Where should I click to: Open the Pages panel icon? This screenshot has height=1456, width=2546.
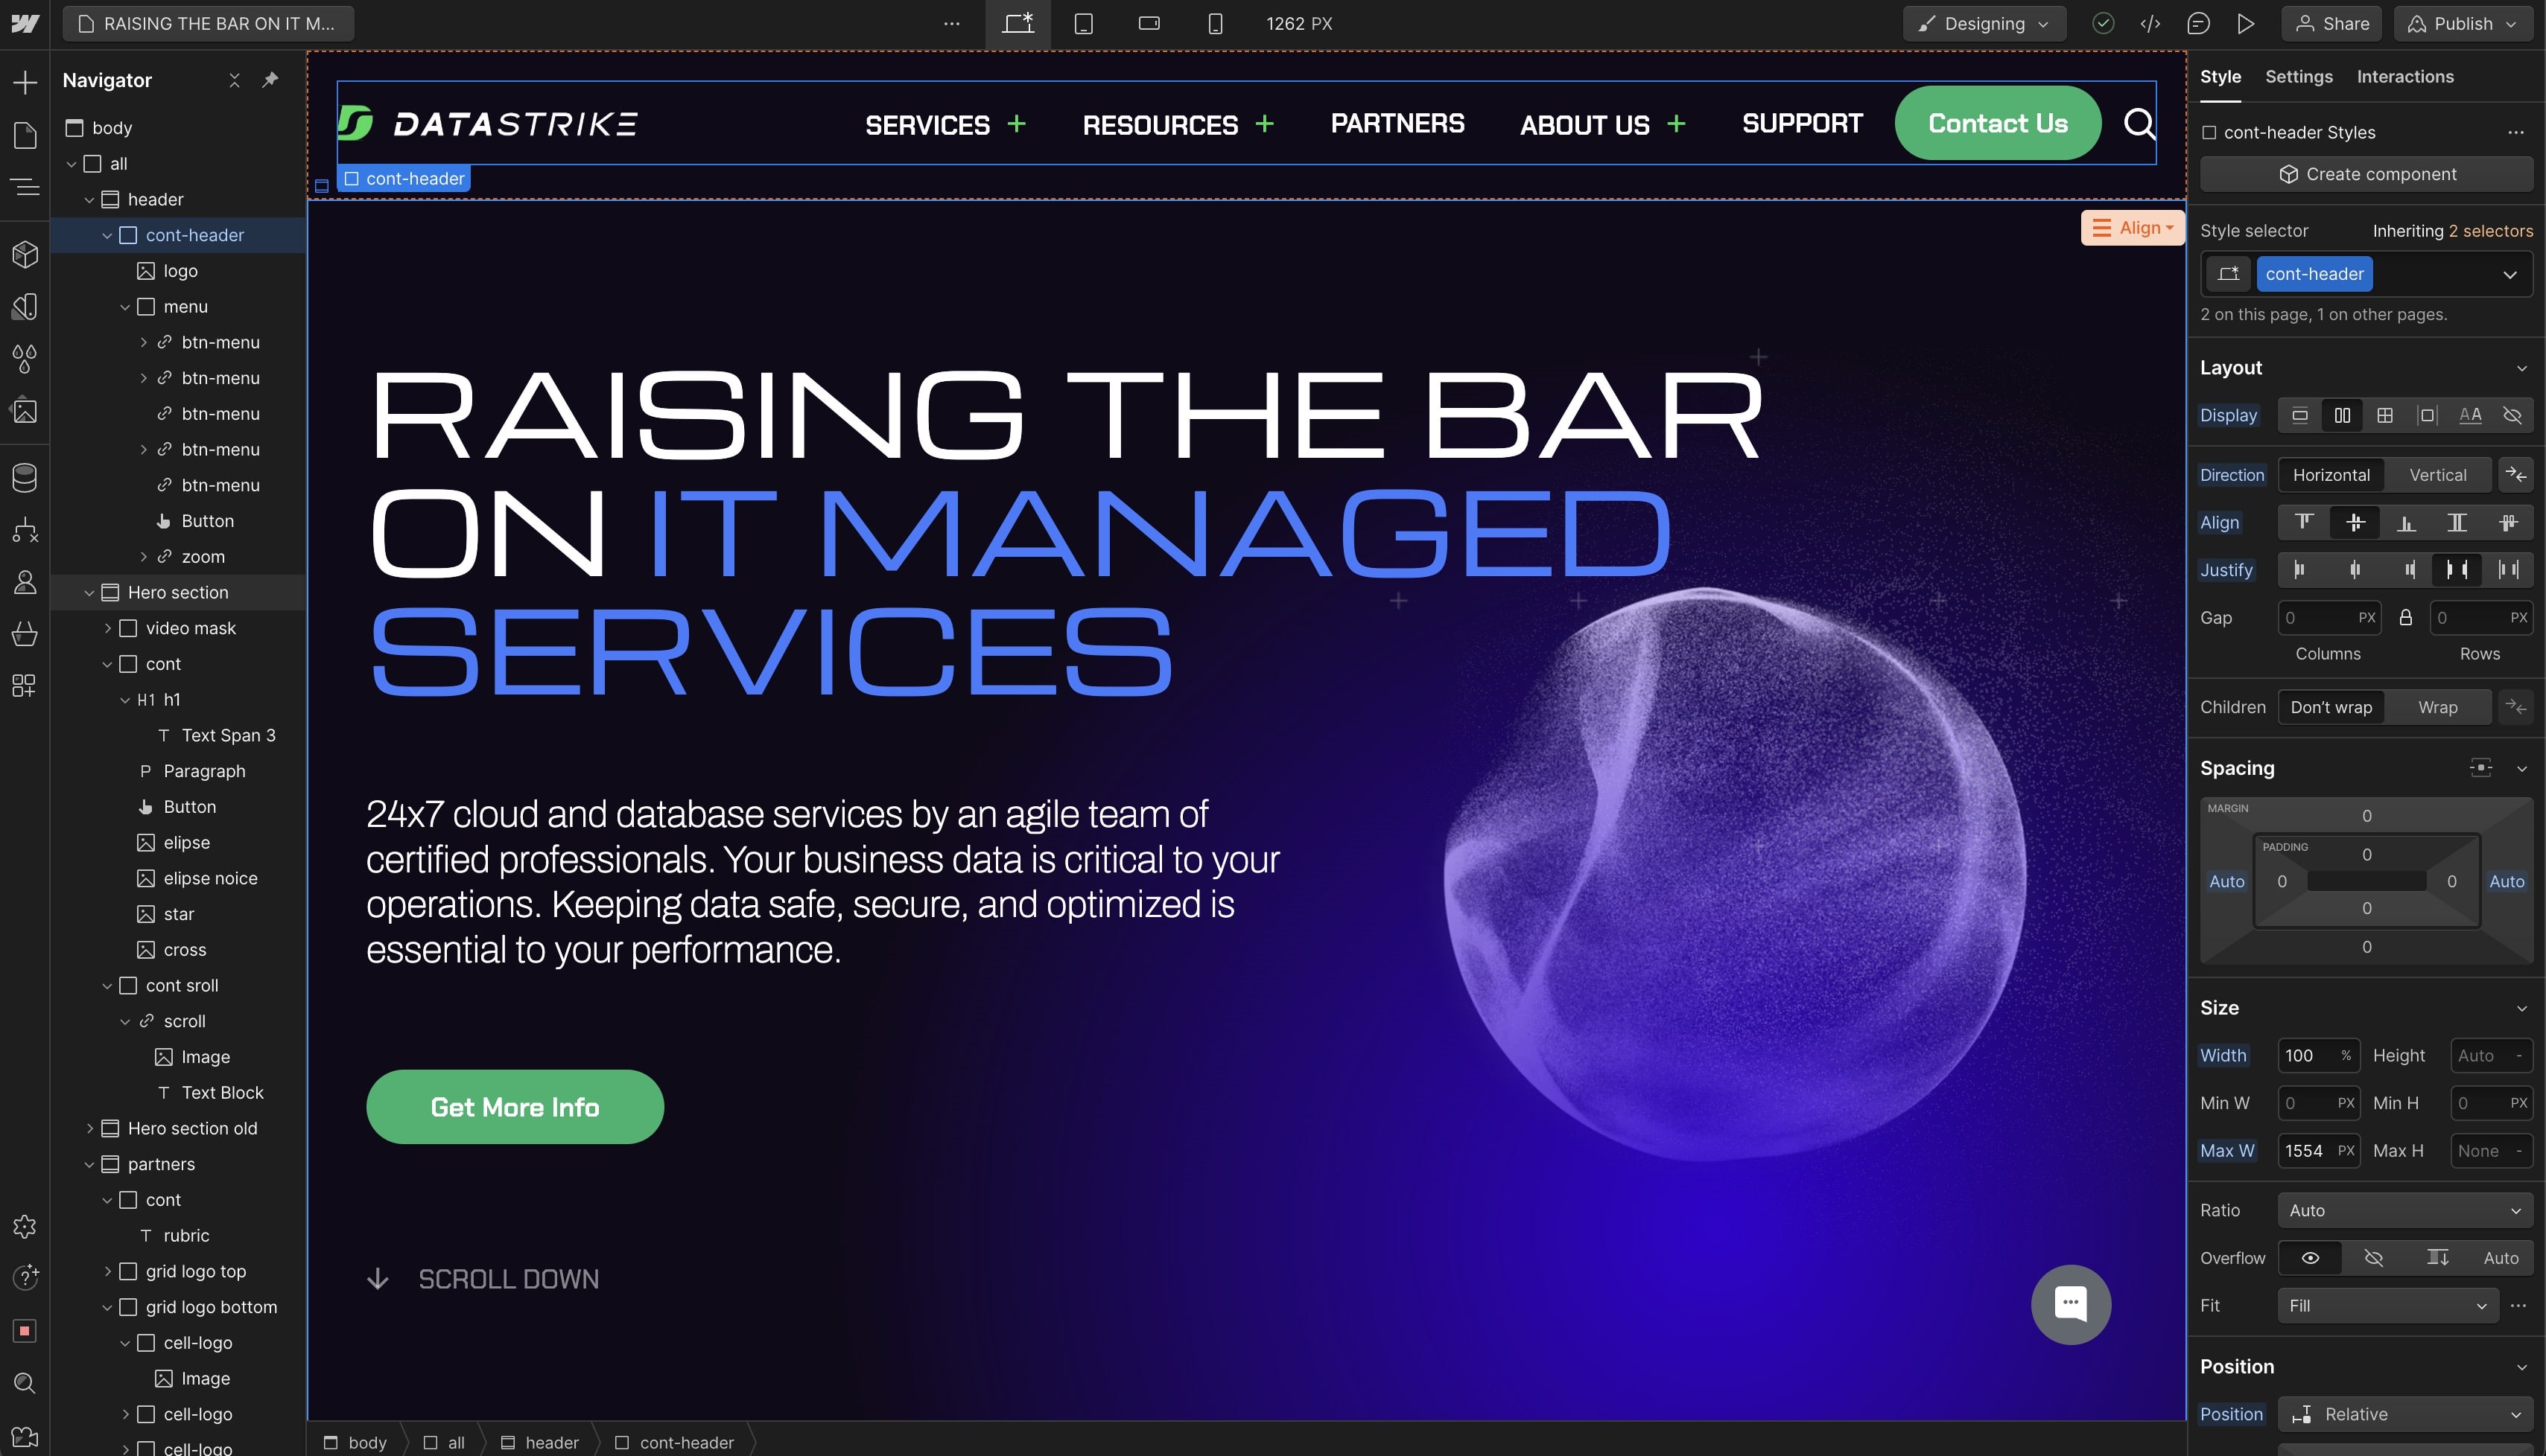pyautogui.click(x=25, y=135)
